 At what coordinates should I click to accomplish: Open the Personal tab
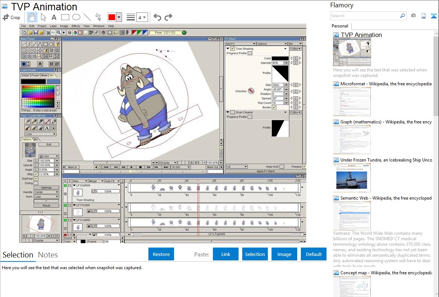coord(340,26)
